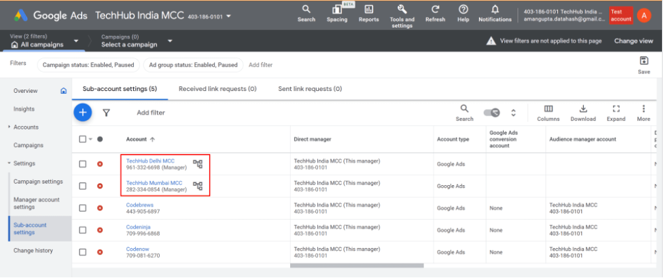
Task: Expand the Accounts sidebar section
Action: (10, 127)
